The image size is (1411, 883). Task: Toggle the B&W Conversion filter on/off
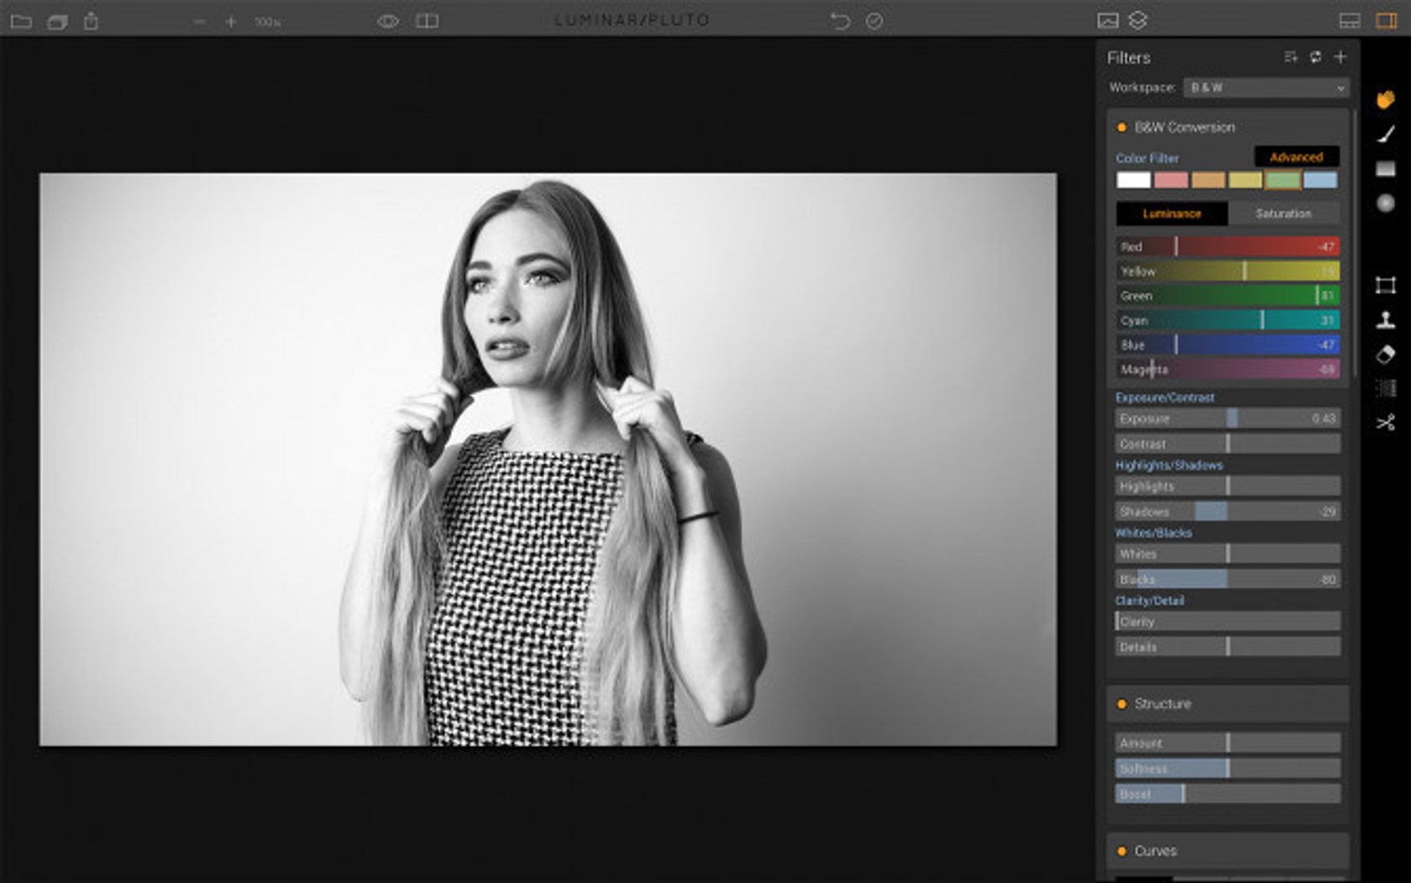tap(1123, 126)
